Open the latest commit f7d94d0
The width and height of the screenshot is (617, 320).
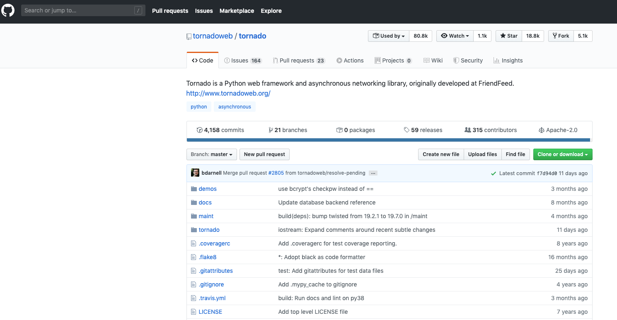tap(547, 173)
